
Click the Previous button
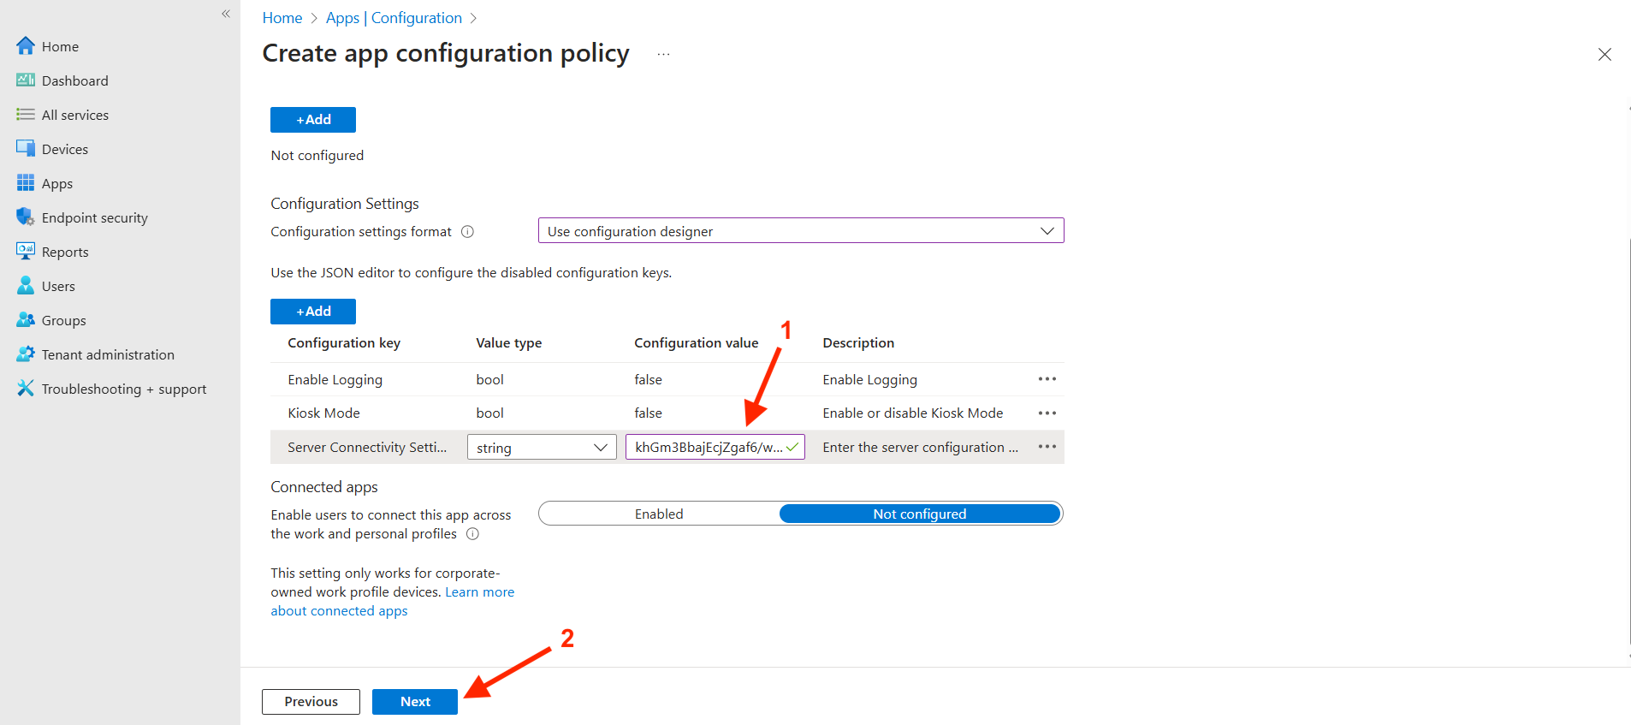[311, 702]
